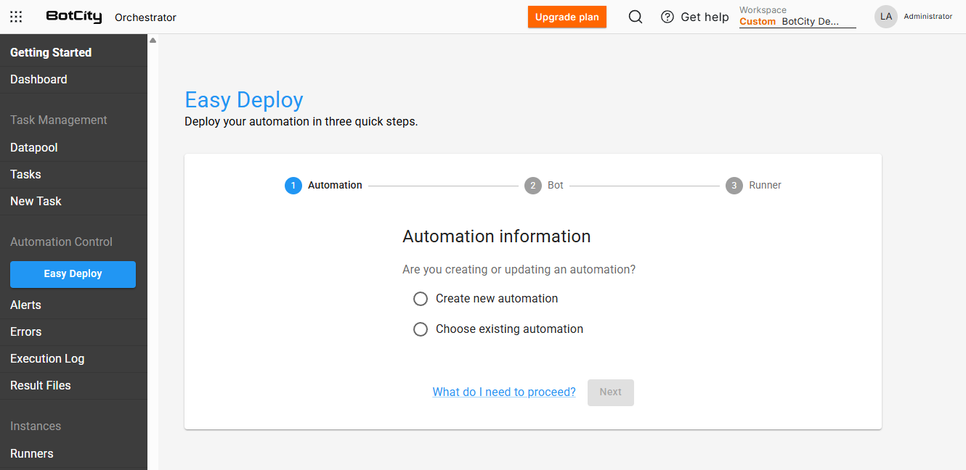Open the Workspace selector dropdown

pyautogui.click(x=797, y=17)
